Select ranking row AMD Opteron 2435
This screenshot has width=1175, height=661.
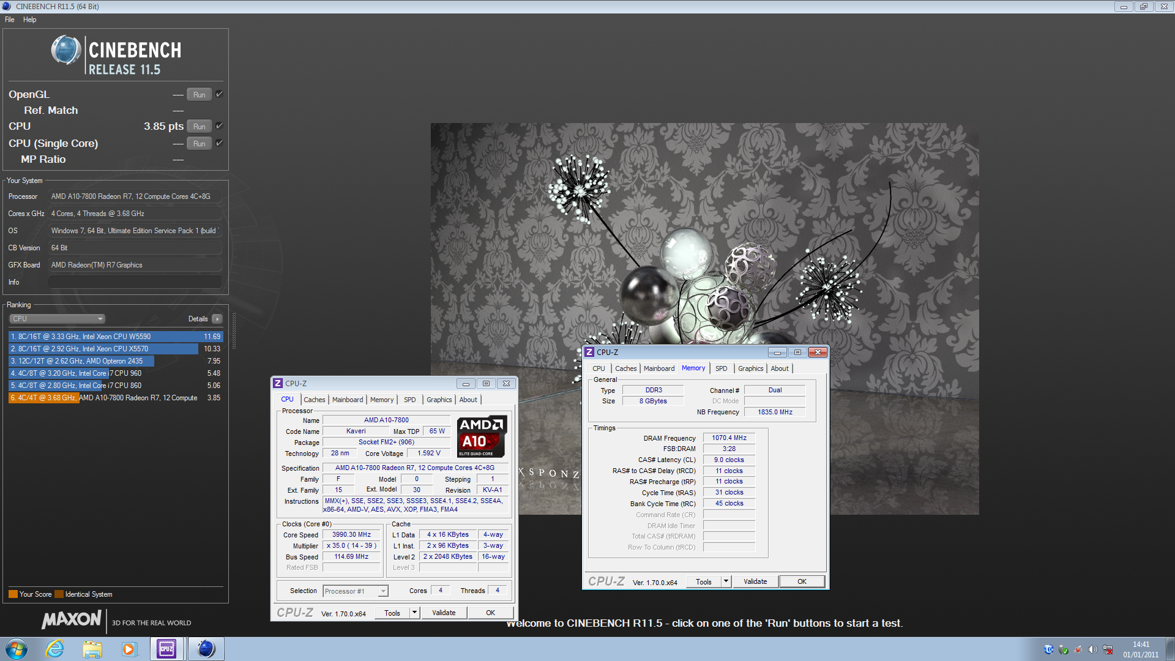click(116, 361)
